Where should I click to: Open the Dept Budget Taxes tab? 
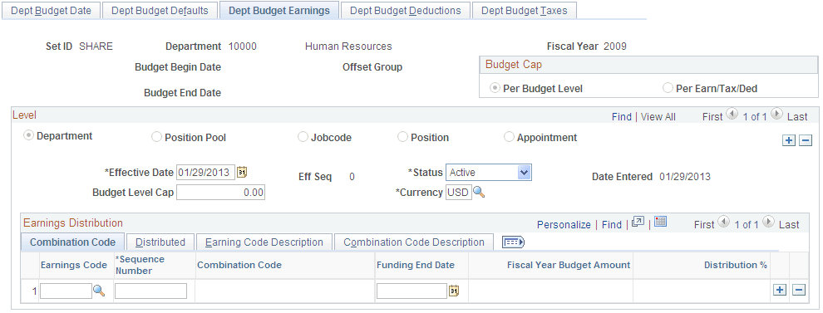525,11
